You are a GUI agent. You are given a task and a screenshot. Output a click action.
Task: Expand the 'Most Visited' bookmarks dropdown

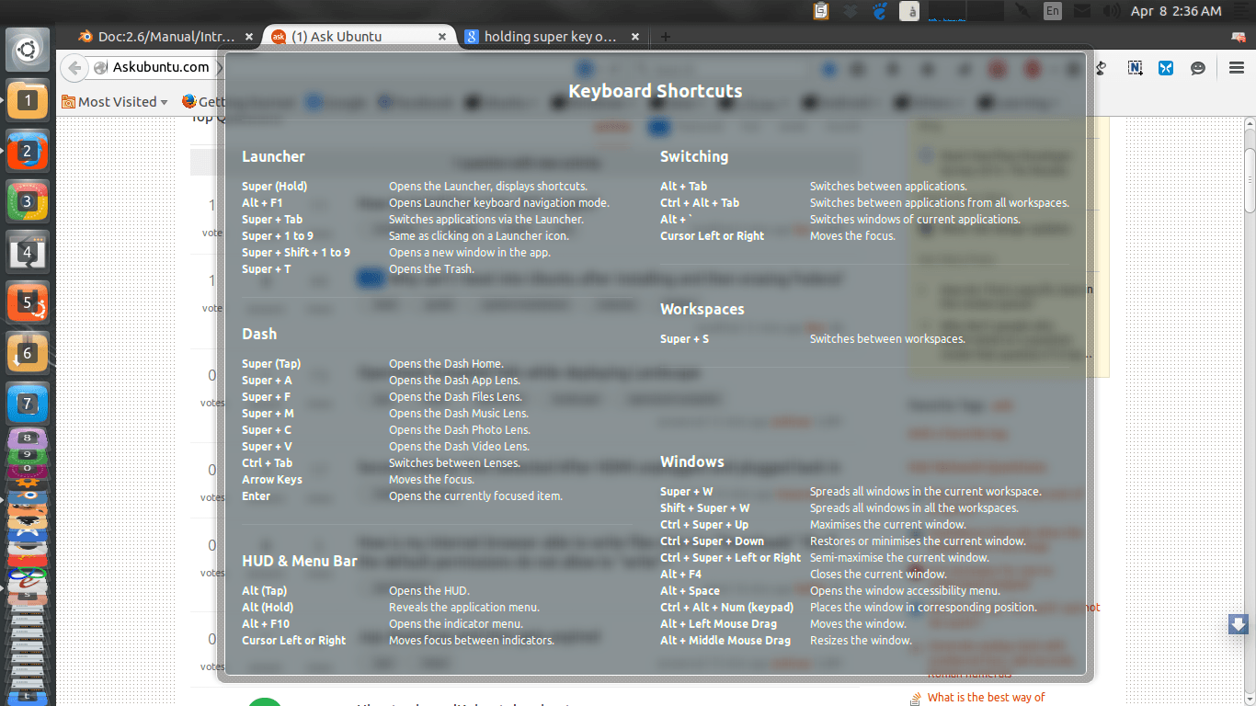coord(115,102)
